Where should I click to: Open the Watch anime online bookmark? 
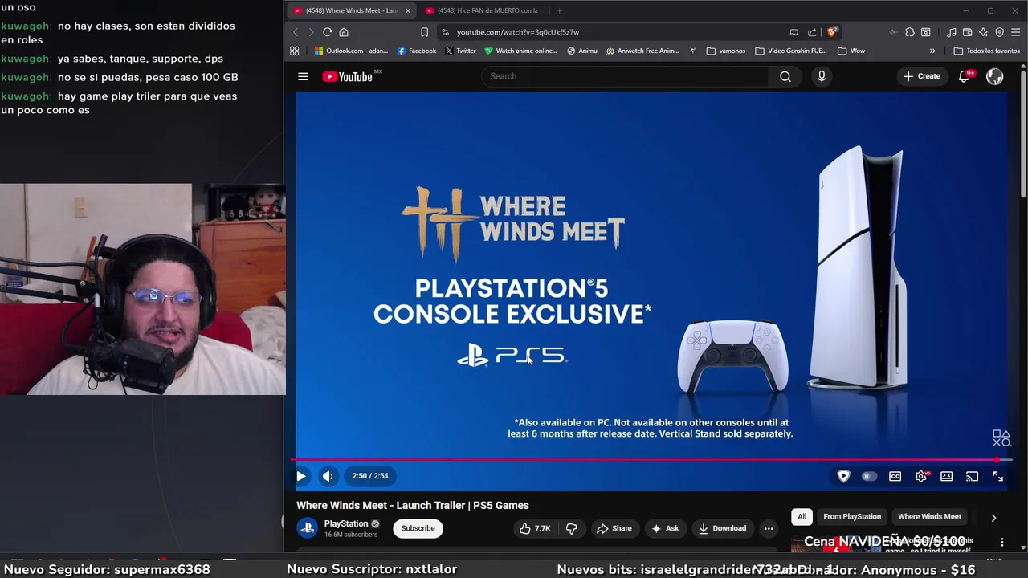point(520,51)
